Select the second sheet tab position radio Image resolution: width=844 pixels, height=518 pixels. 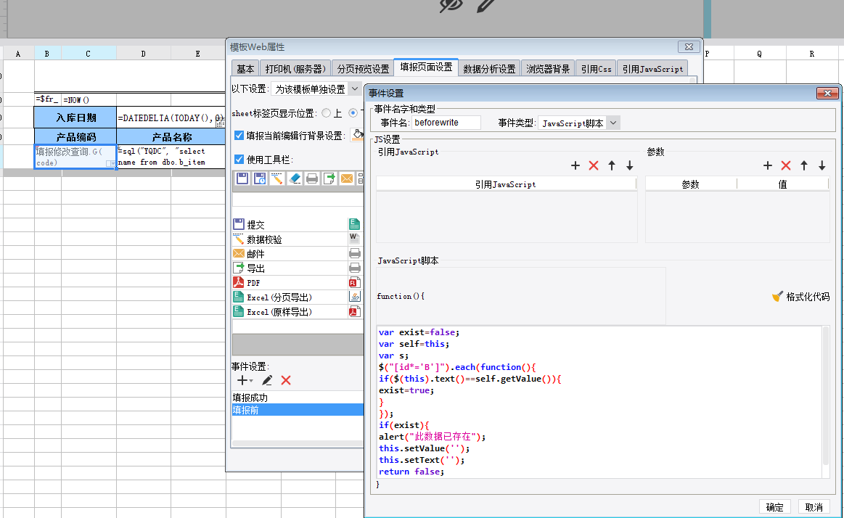pyautogui.click(x=353, y=113)
